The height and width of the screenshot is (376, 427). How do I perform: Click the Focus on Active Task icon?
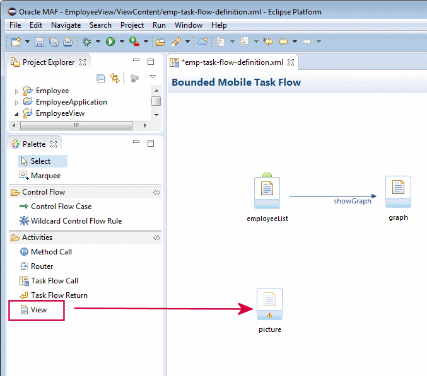[134, 78]
